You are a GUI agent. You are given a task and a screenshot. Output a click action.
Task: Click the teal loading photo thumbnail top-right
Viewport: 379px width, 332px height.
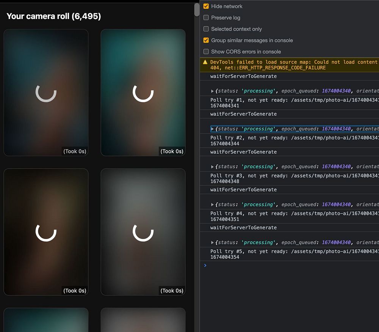(x=143, y=93)
